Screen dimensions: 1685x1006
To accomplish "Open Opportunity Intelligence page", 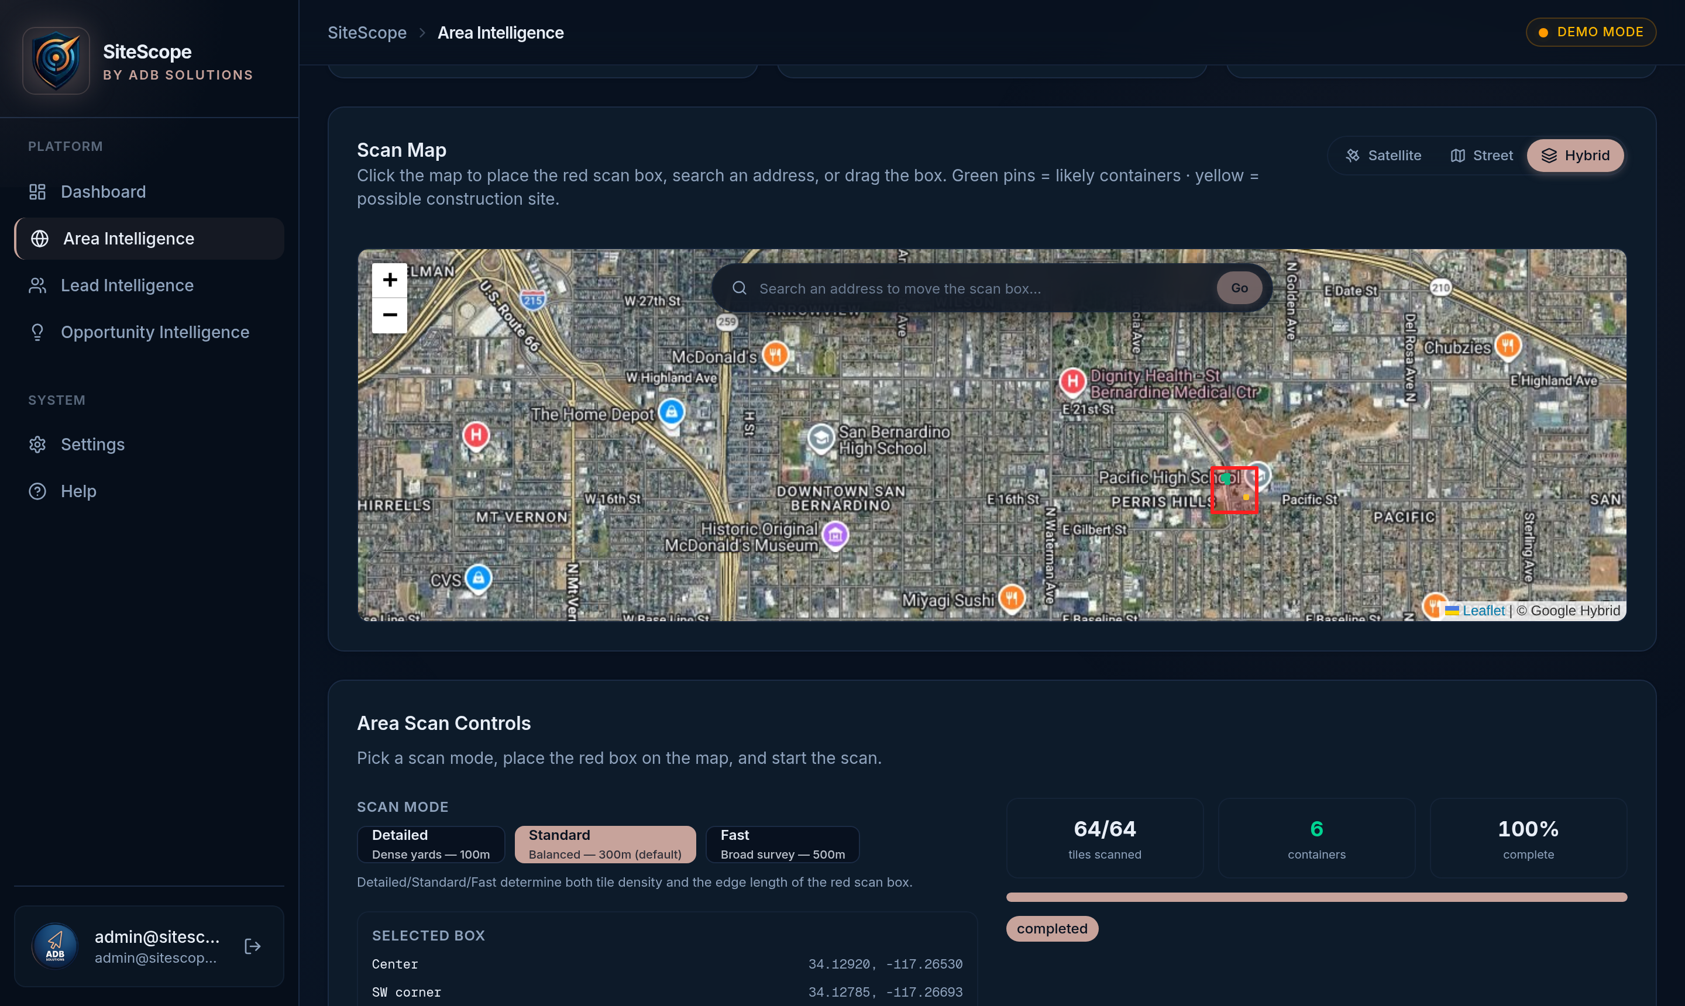I will pos(149,332).
